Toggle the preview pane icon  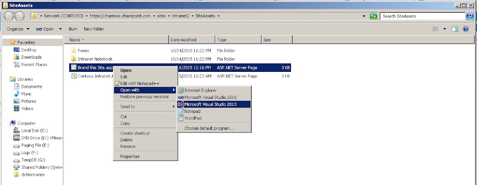pos(455,29)
